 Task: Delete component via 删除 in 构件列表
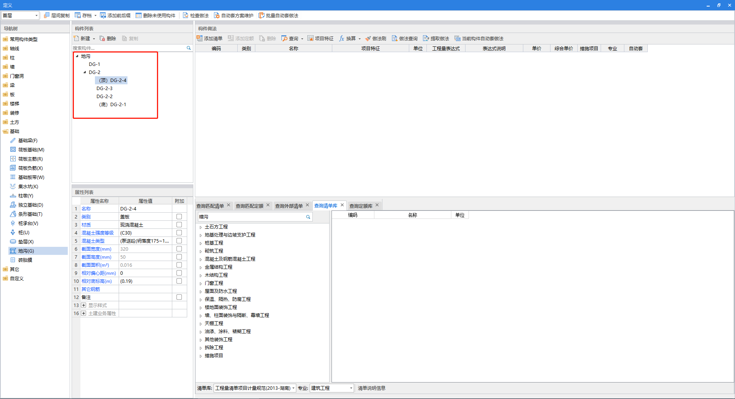coord(108,38)
